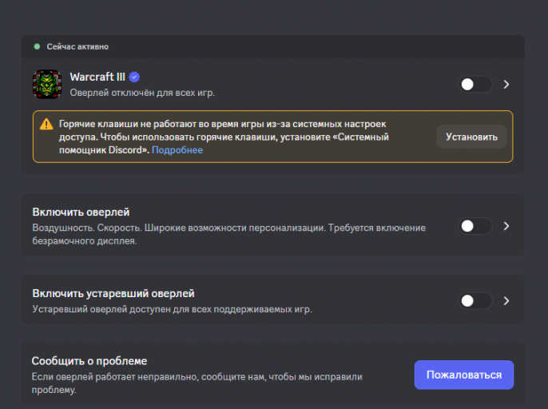
Task: Click the Warcraft III game icon
Action: coord(47,84)
